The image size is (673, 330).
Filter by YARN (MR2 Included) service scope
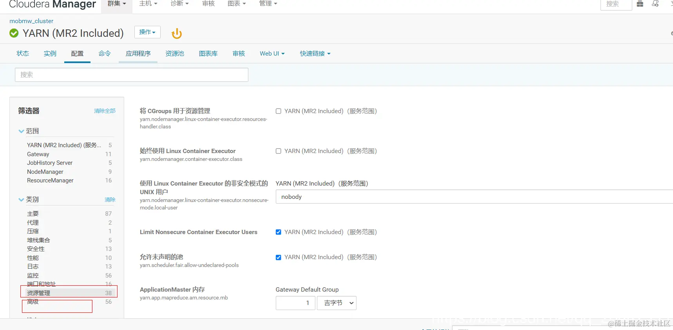point(69,145)
